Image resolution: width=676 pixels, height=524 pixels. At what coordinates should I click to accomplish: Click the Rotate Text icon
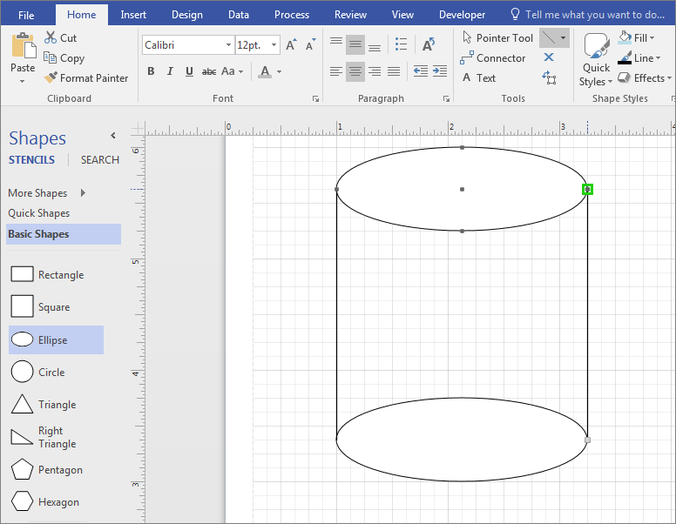click(429, 44)
